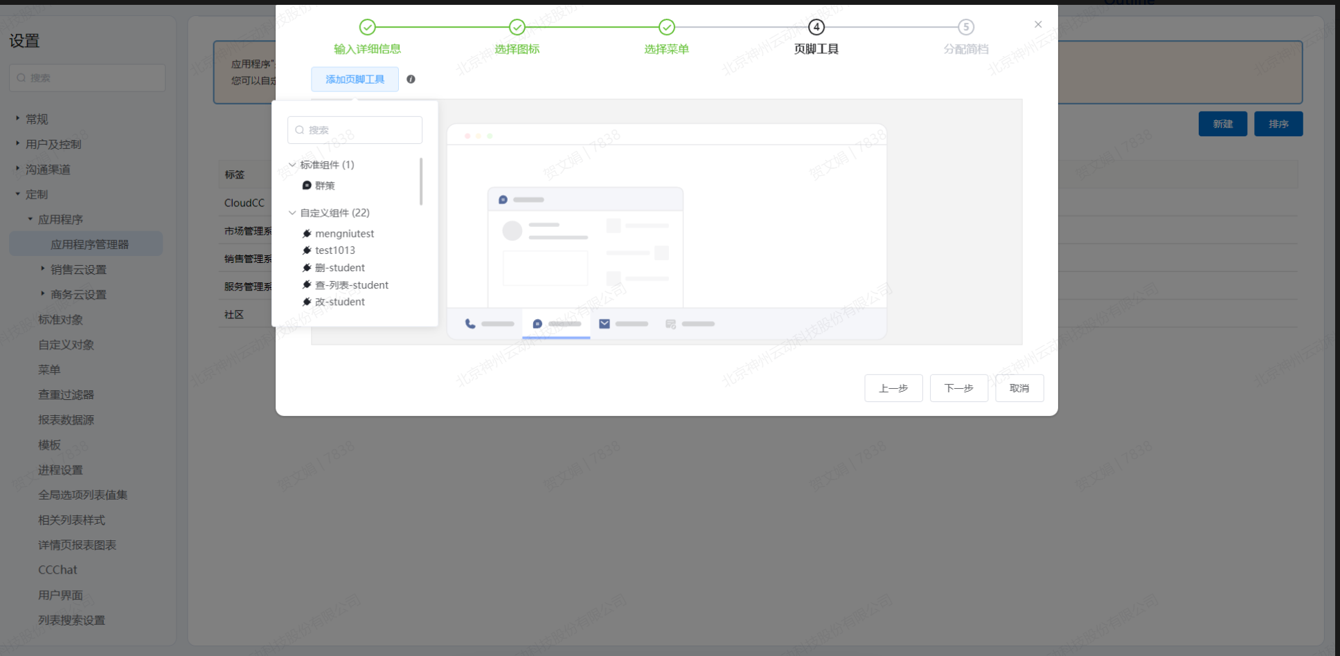Click the mail envelope icon in footer preview

605,324
